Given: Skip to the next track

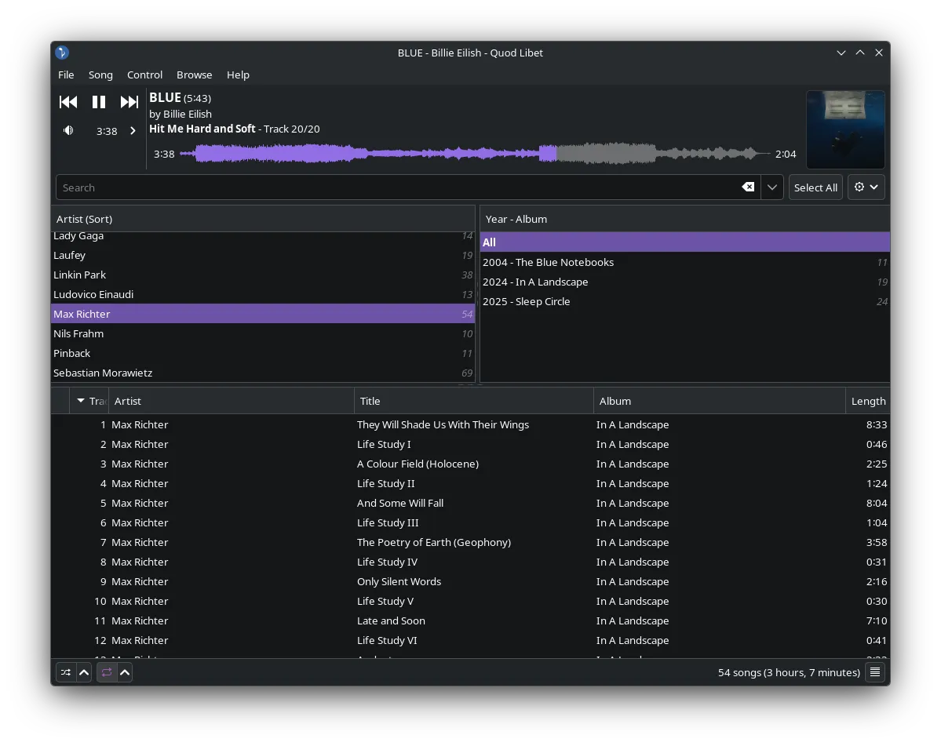Looking at the screenshot, I should [x=129, y=102].
